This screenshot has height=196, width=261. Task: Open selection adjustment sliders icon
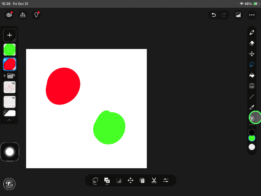pyautogui.click(x=166, y=180)
